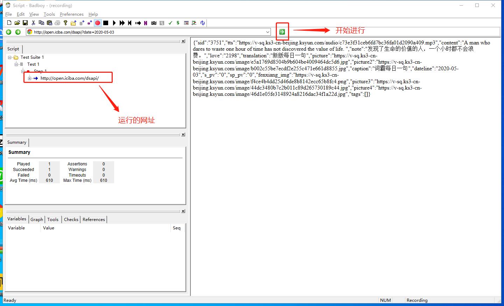Open the Help menu
Screen dimensions: 504x306
[x=93, y=14]
